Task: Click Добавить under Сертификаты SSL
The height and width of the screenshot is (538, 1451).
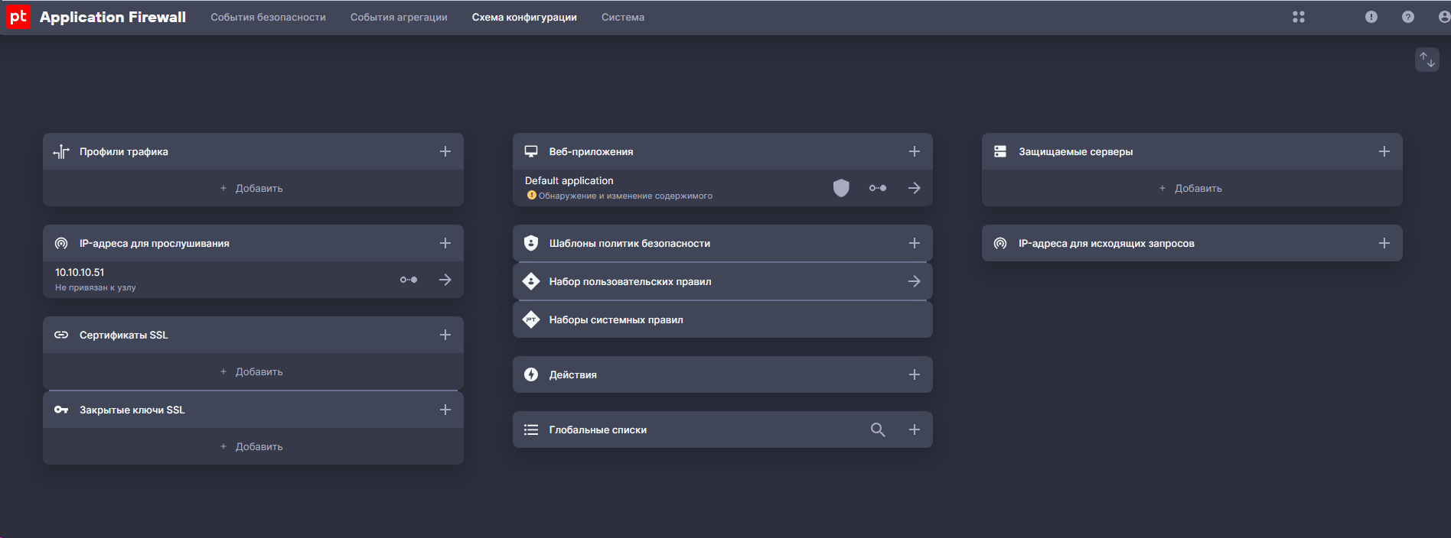Action: click(253, 371)
